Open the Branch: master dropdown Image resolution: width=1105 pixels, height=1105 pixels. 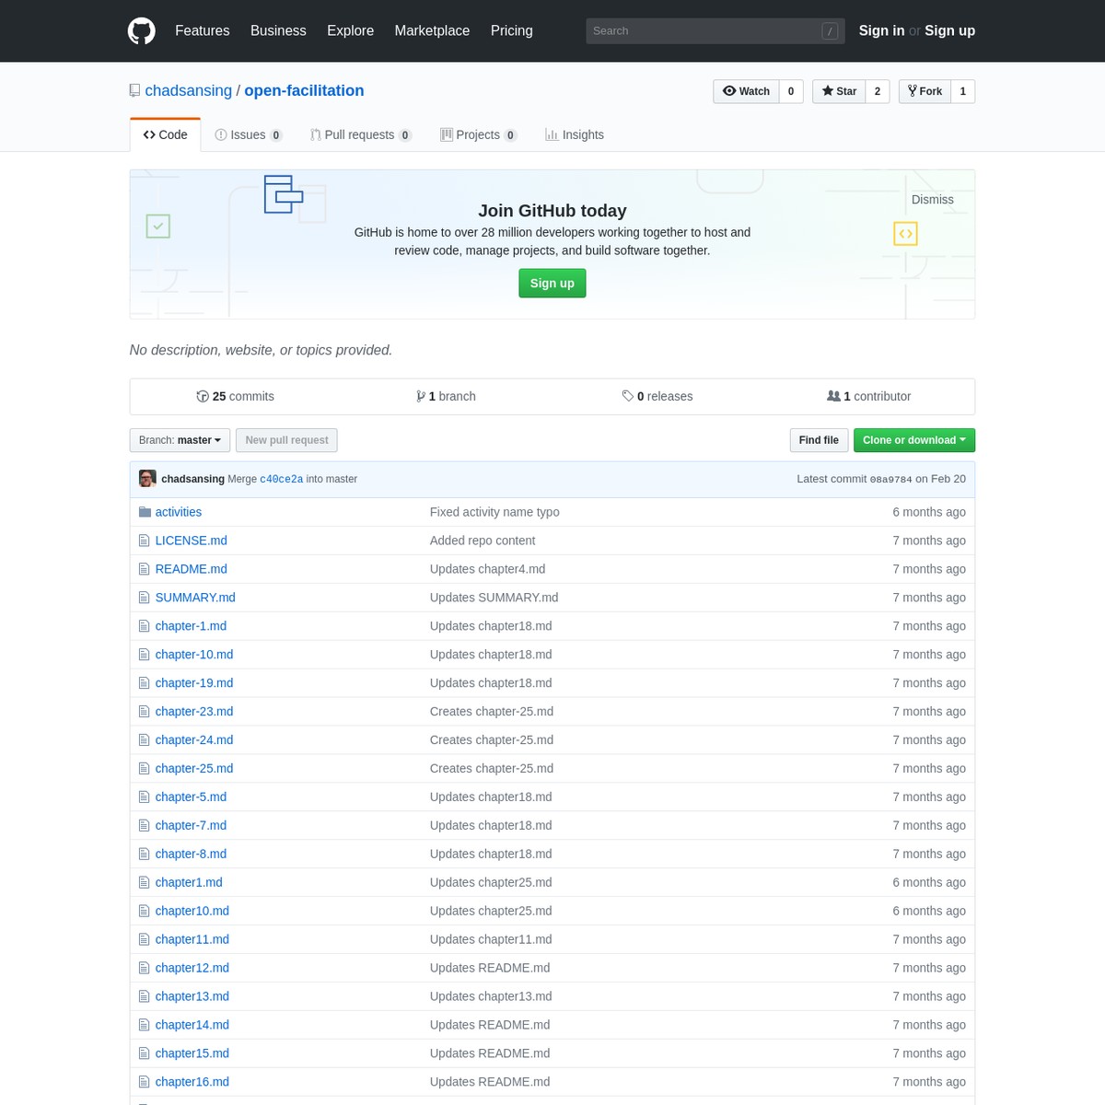tap(180, 440)
